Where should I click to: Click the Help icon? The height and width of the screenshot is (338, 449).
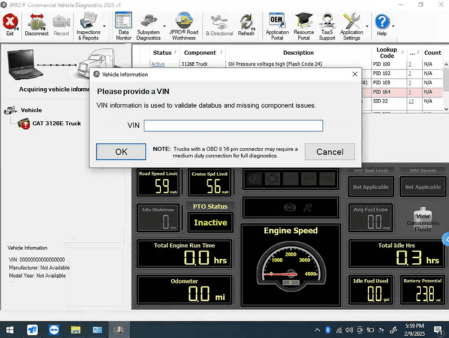[x=382, y=25]
